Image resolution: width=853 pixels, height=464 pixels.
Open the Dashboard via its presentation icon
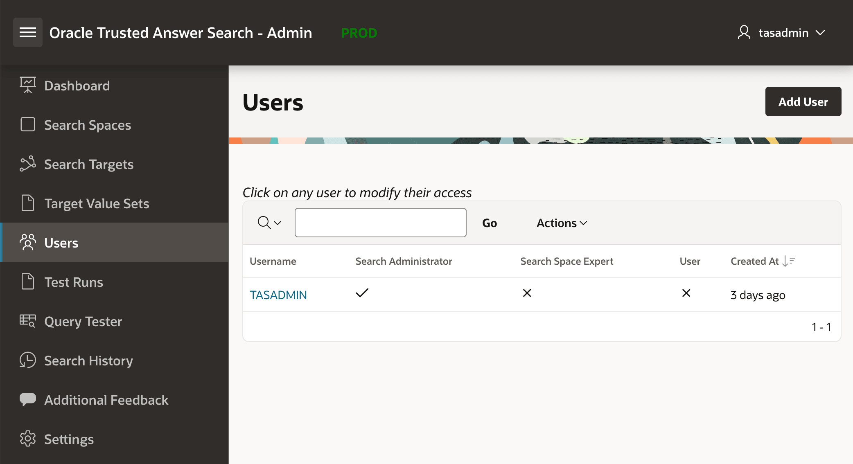27,85
